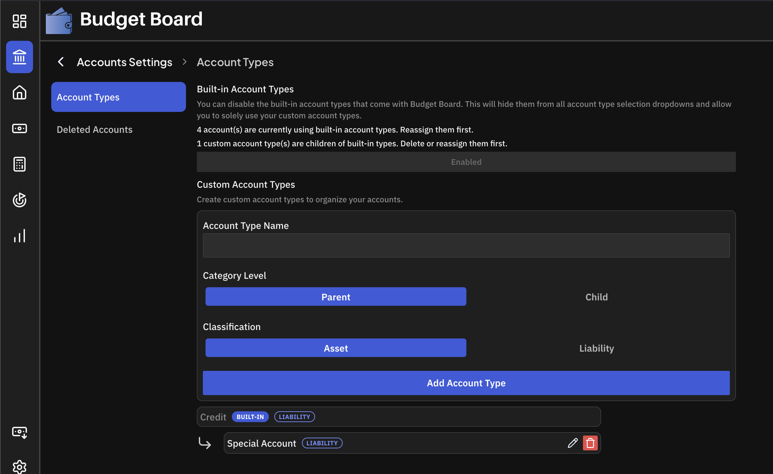Click the Accounts Settings breadcrumb
The height and width of the screenshot is (474, 773).
pos(124,62)
